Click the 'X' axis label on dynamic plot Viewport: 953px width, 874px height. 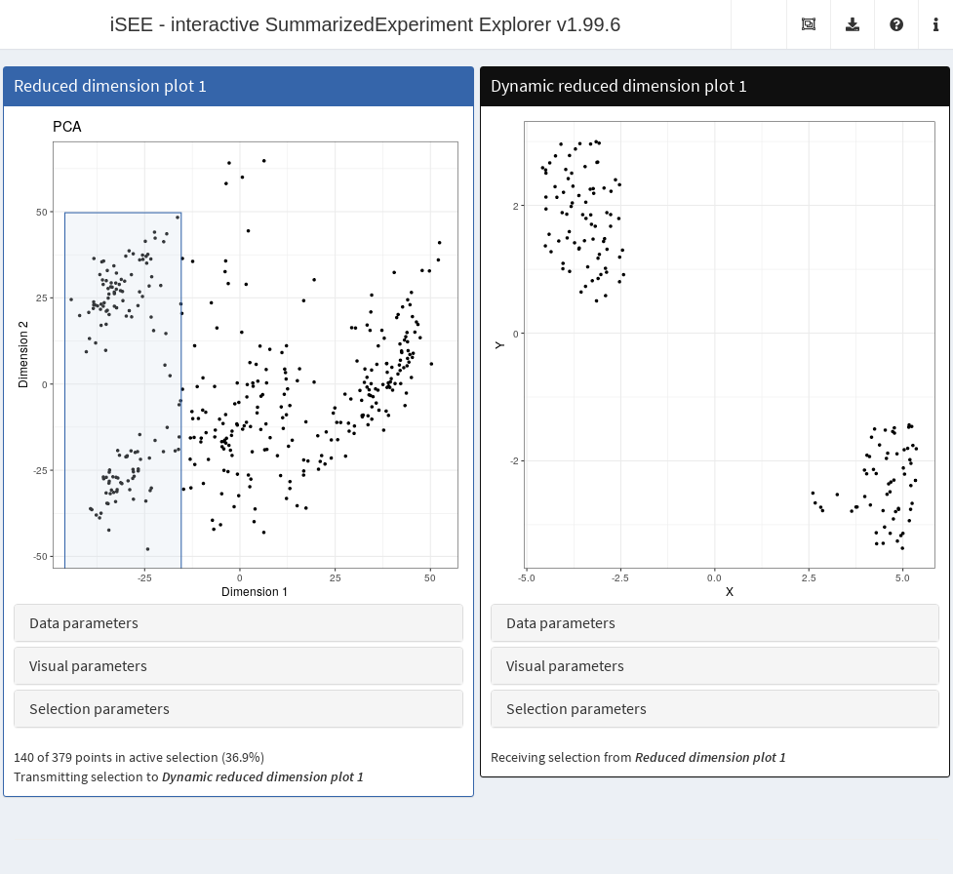pyautogui.click(x=730, y=592)
